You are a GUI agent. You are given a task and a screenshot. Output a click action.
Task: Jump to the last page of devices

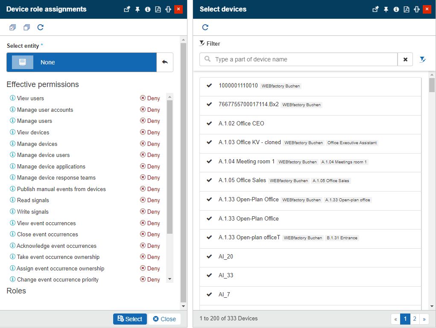point(424,319)
